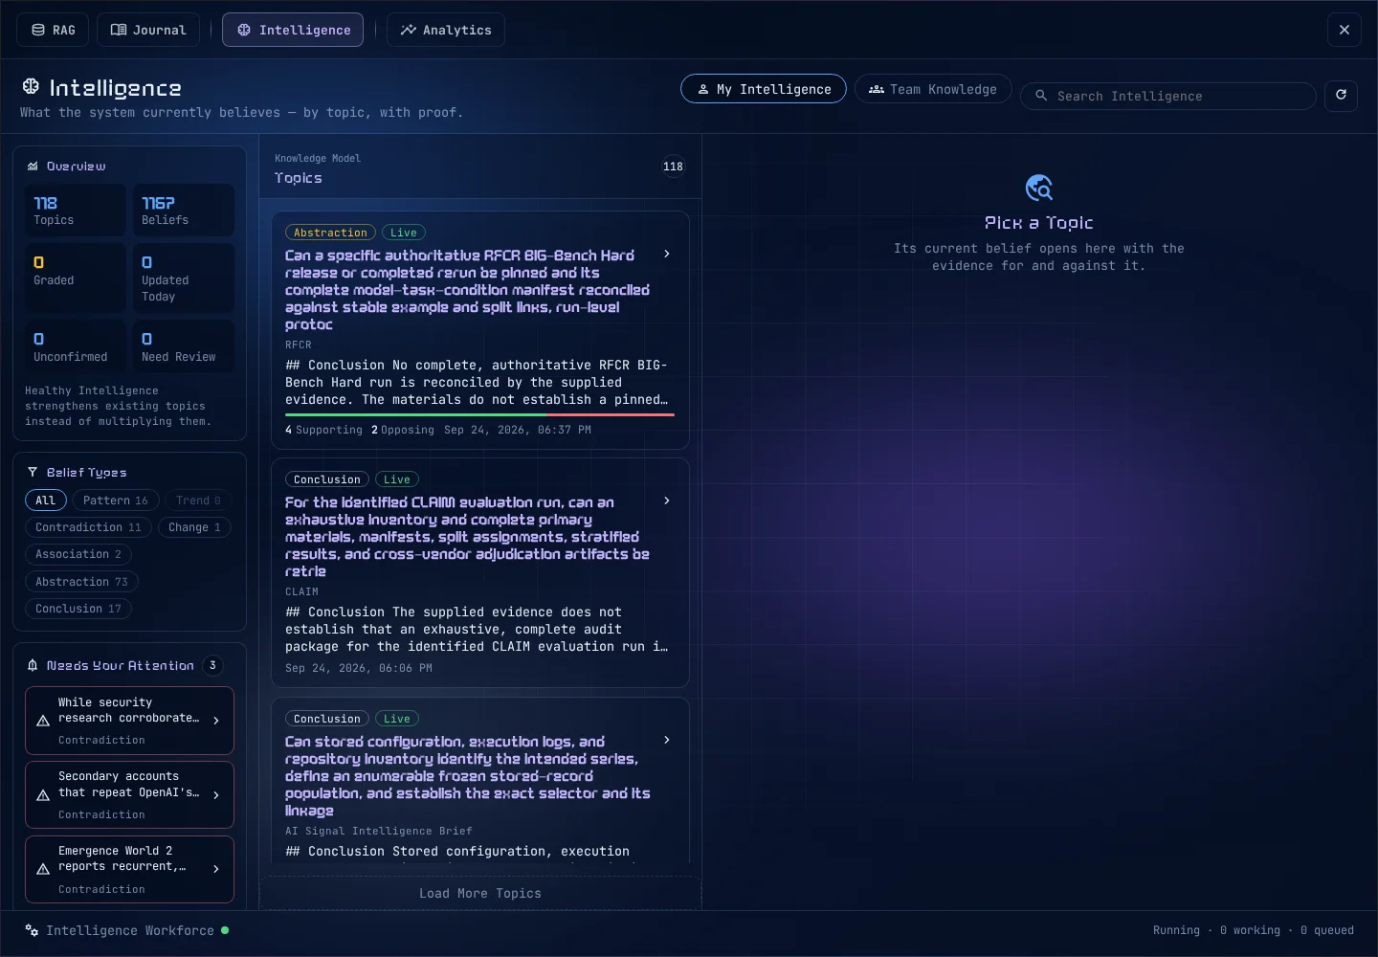Filter beliefs by Trend 0
Screen dimensions: 1378x957
(198, 501)
